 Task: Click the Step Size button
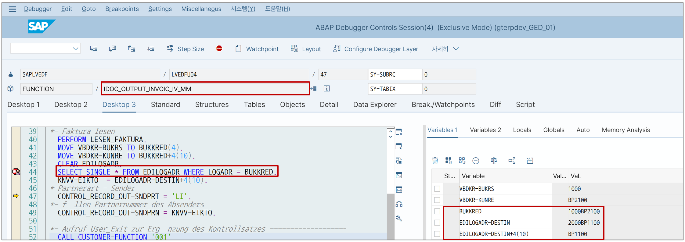coord(185,49)
